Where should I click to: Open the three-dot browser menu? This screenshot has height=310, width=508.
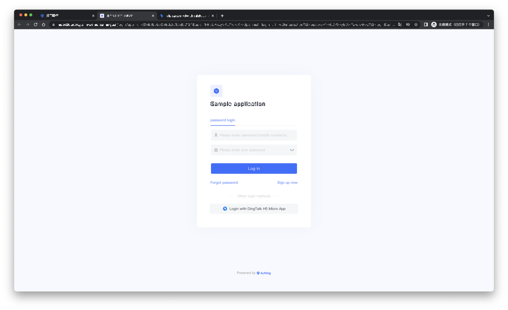(x=488, y=24)
